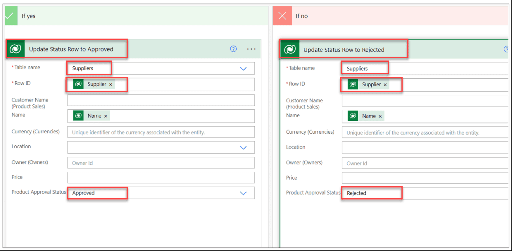
Task: Click Supplier token in Rejected card Row ID
Action: 368,85
